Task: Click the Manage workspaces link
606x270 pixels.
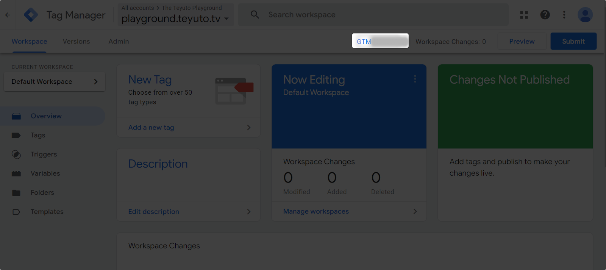Action: point(316,211)
